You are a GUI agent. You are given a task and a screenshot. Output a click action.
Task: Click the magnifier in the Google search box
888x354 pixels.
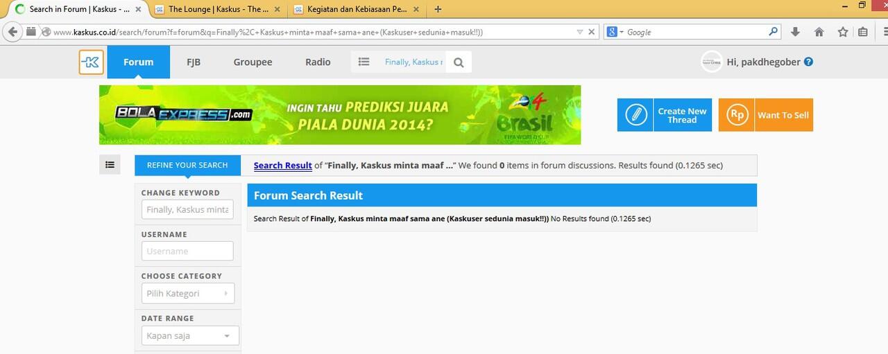774,32
